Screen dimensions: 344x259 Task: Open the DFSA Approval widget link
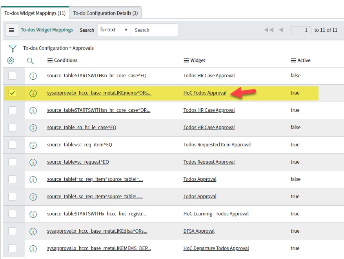coord(199,231)
